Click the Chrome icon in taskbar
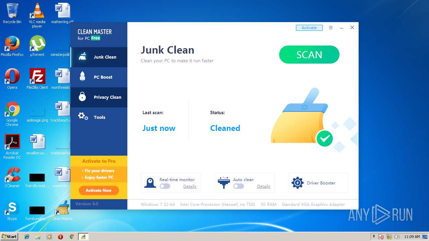This screenshot has width=429, height=241. coord(72,237)
